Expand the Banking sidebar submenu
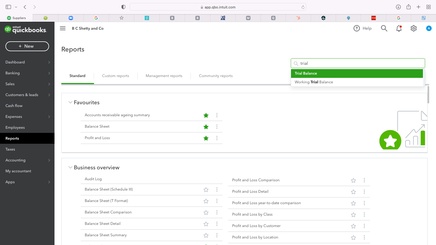The image size is (436, 245). coord(49,73)
